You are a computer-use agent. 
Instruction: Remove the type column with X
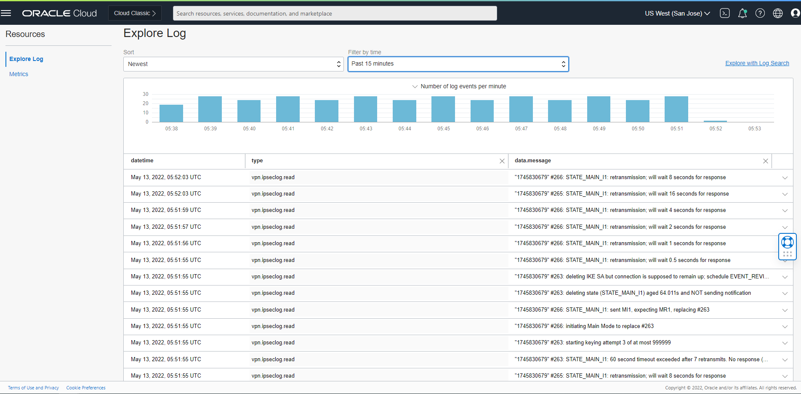click(502, 161)
